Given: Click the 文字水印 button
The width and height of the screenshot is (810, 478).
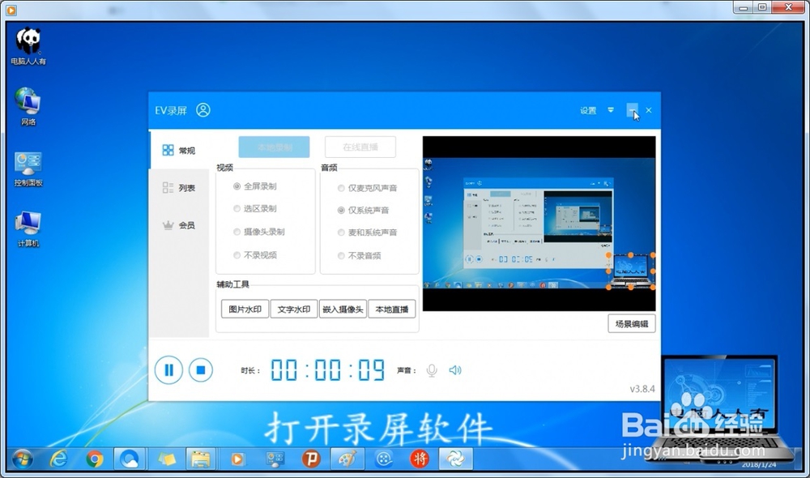Looking at the screenshot, I should 294,309.
